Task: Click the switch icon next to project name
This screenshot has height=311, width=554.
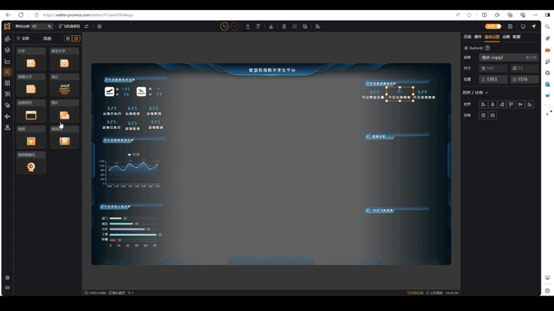Action: click(86, 26)
